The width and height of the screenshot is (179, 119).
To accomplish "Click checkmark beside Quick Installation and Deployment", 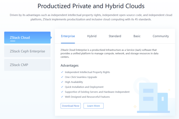I will coord(62,87).
